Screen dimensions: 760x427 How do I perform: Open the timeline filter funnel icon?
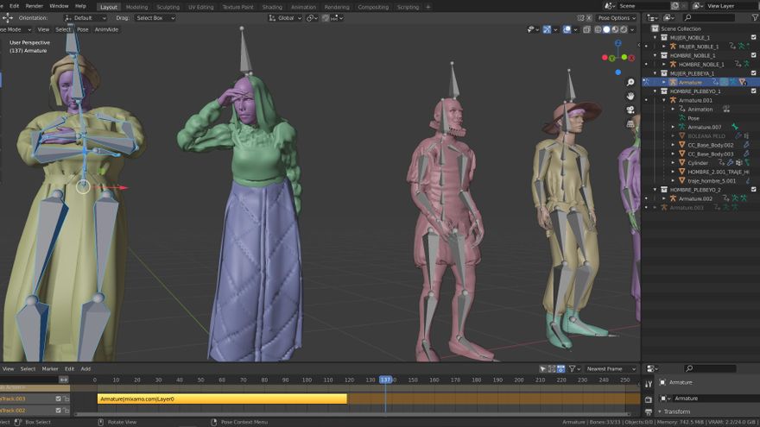click(572, 369)
